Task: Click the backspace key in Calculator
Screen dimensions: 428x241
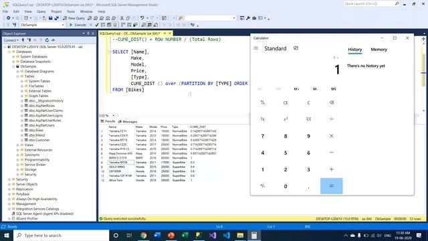Action: coord(332,102)
